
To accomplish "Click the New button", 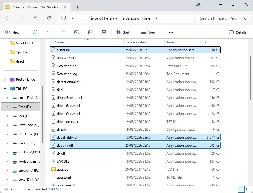I will pyautogui.click(x=14, y=32).
